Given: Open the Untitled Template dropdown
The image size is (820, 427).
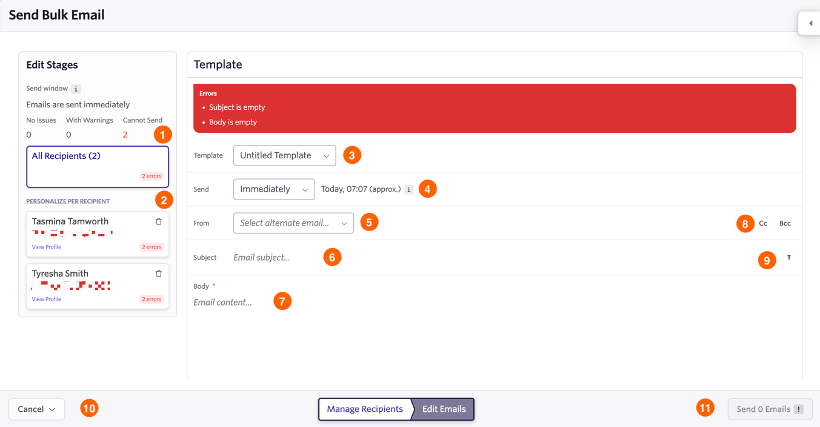Looking at the screenshot, I should pyautogui.click(x=284, y=155).
